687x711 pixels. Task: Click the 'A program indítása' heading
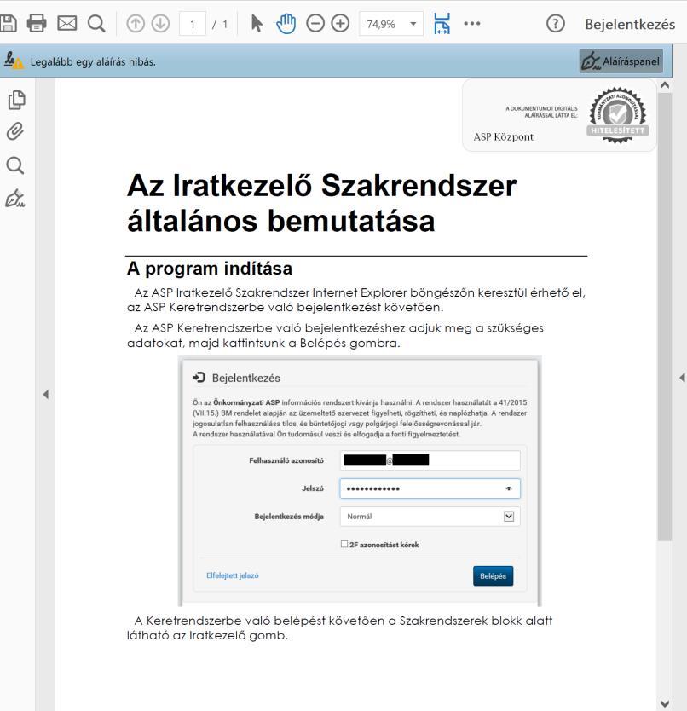point(210,269)
